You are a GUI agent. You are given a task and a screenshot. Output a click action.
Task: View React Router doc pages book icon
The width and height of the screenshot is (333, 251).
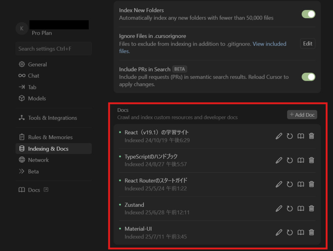301,184
